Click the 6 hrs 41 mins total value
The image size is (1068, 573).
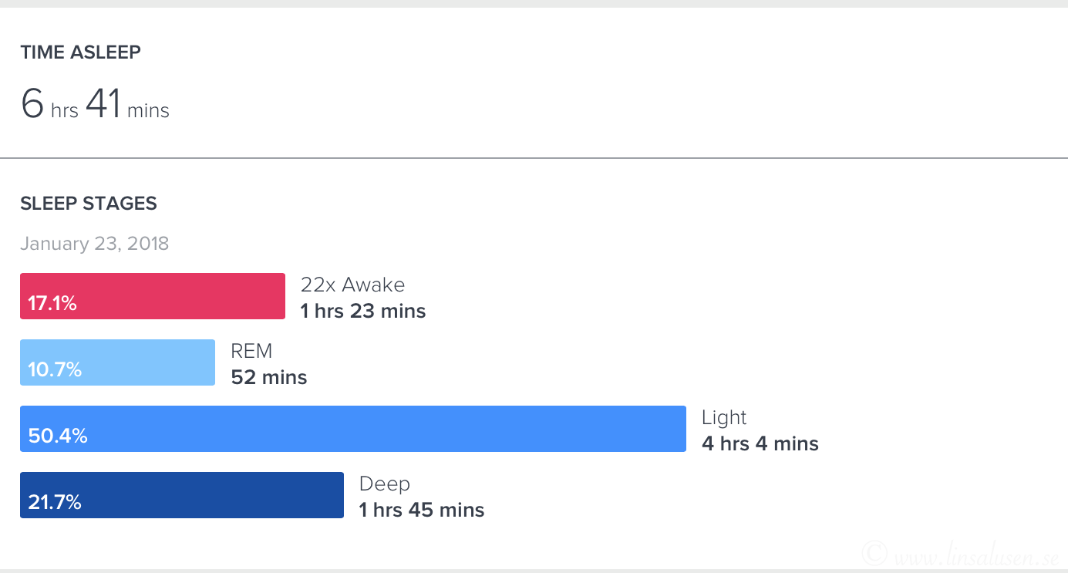(x=96, y=103)
